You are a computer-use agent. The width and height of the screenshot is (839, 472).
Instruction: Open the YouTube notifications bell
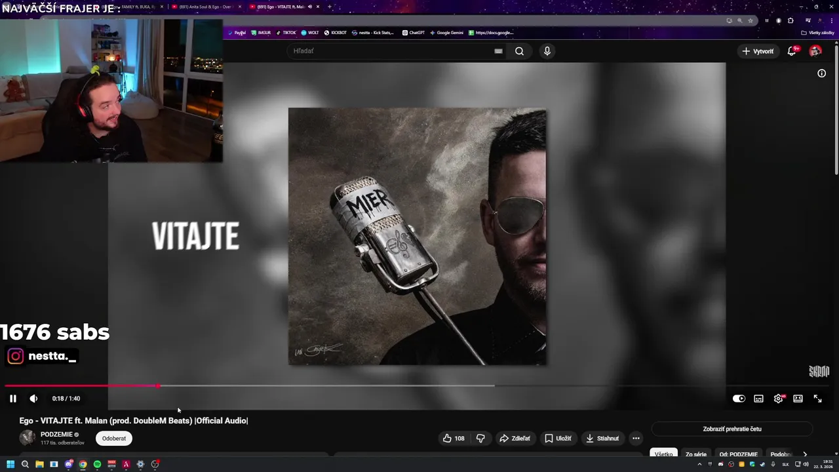tap(792, 51)
